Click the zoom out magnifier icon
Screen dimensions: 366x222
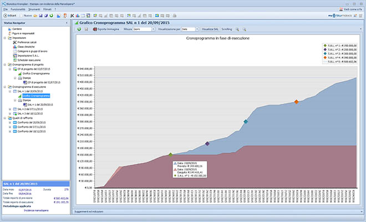pos(243,28)
